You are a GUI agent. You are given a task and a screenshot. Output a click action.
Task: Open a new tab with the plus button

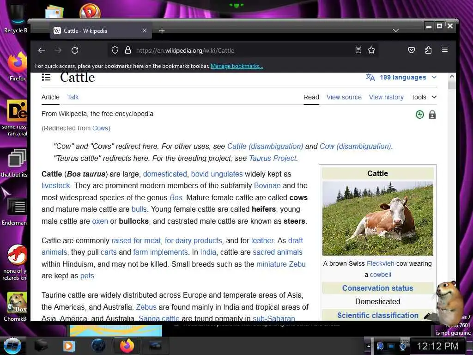162,31
